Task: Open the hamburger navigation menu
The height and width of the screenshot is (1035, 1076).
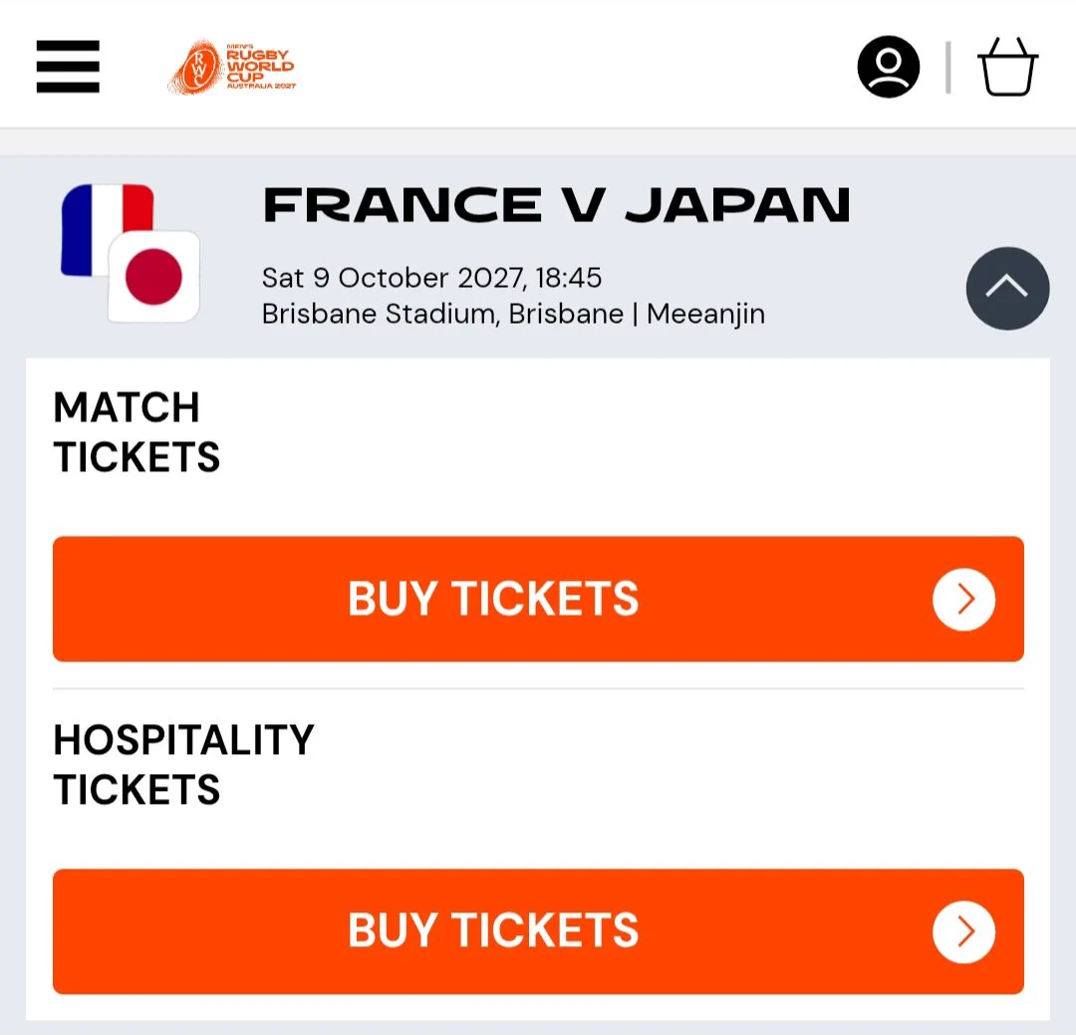Action: tap(68, 67)
